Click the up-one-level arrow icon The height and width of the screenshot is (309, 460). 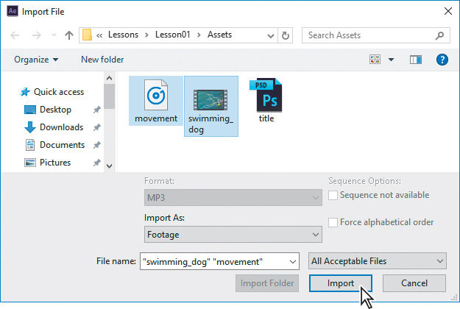click(69, 35)
